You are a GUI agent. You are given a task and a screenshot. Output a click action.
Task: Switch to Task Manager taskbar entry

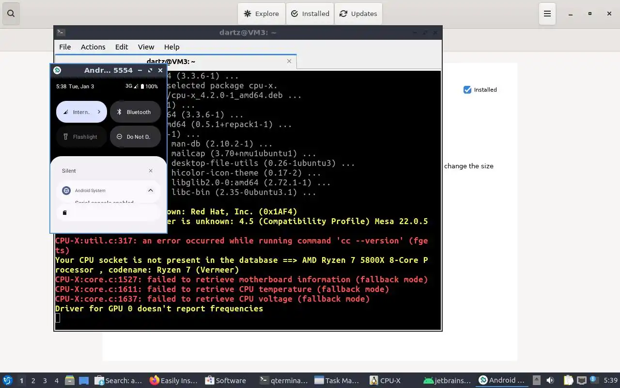(338, 380)
